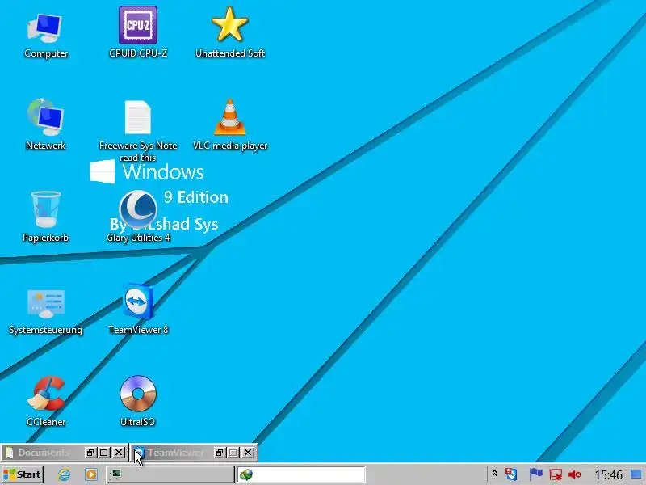Click the minimized TeamViewer window title bar
Screen dimensions: 646x485
175,453
